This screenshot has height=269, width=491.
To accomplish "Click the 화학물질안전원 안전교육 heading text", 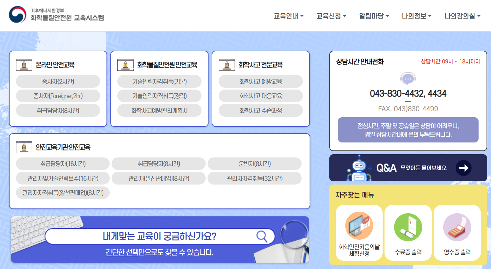I will point(167,65).
